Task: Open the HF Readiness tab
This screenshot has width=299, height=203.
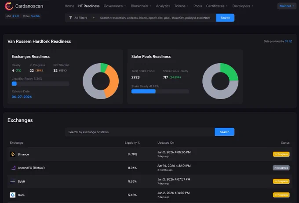Action: tap(89, 6)
